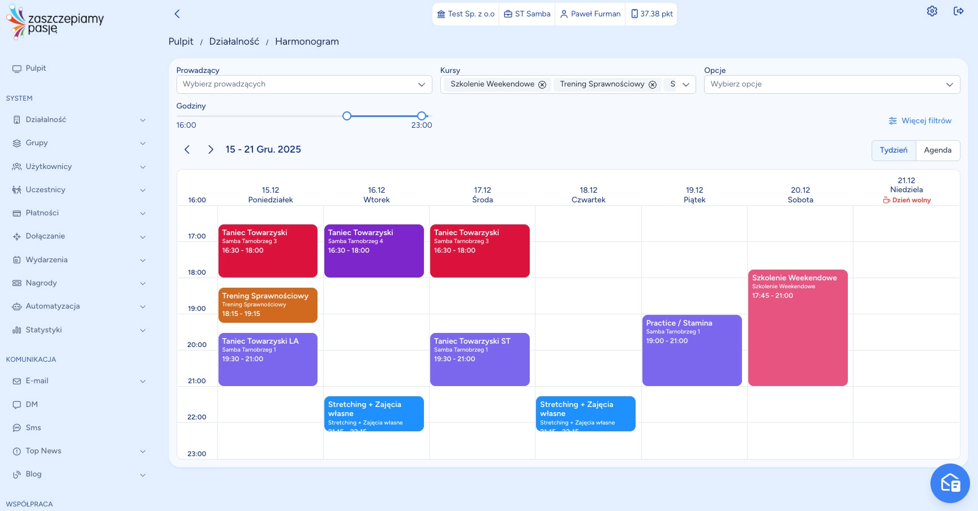Click the logout icon in top right

(958, 11)
